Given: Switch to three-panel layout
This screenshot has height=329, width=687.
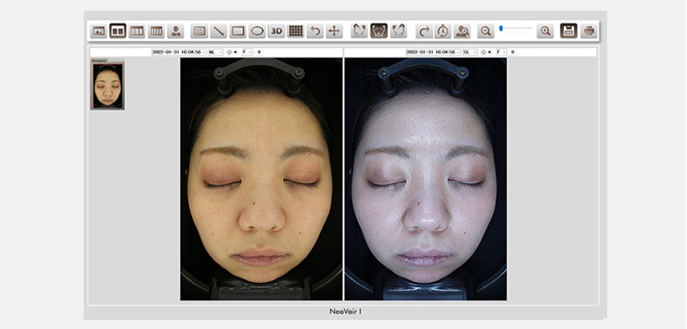Looking at the screenshot, I should pos(137,31).
